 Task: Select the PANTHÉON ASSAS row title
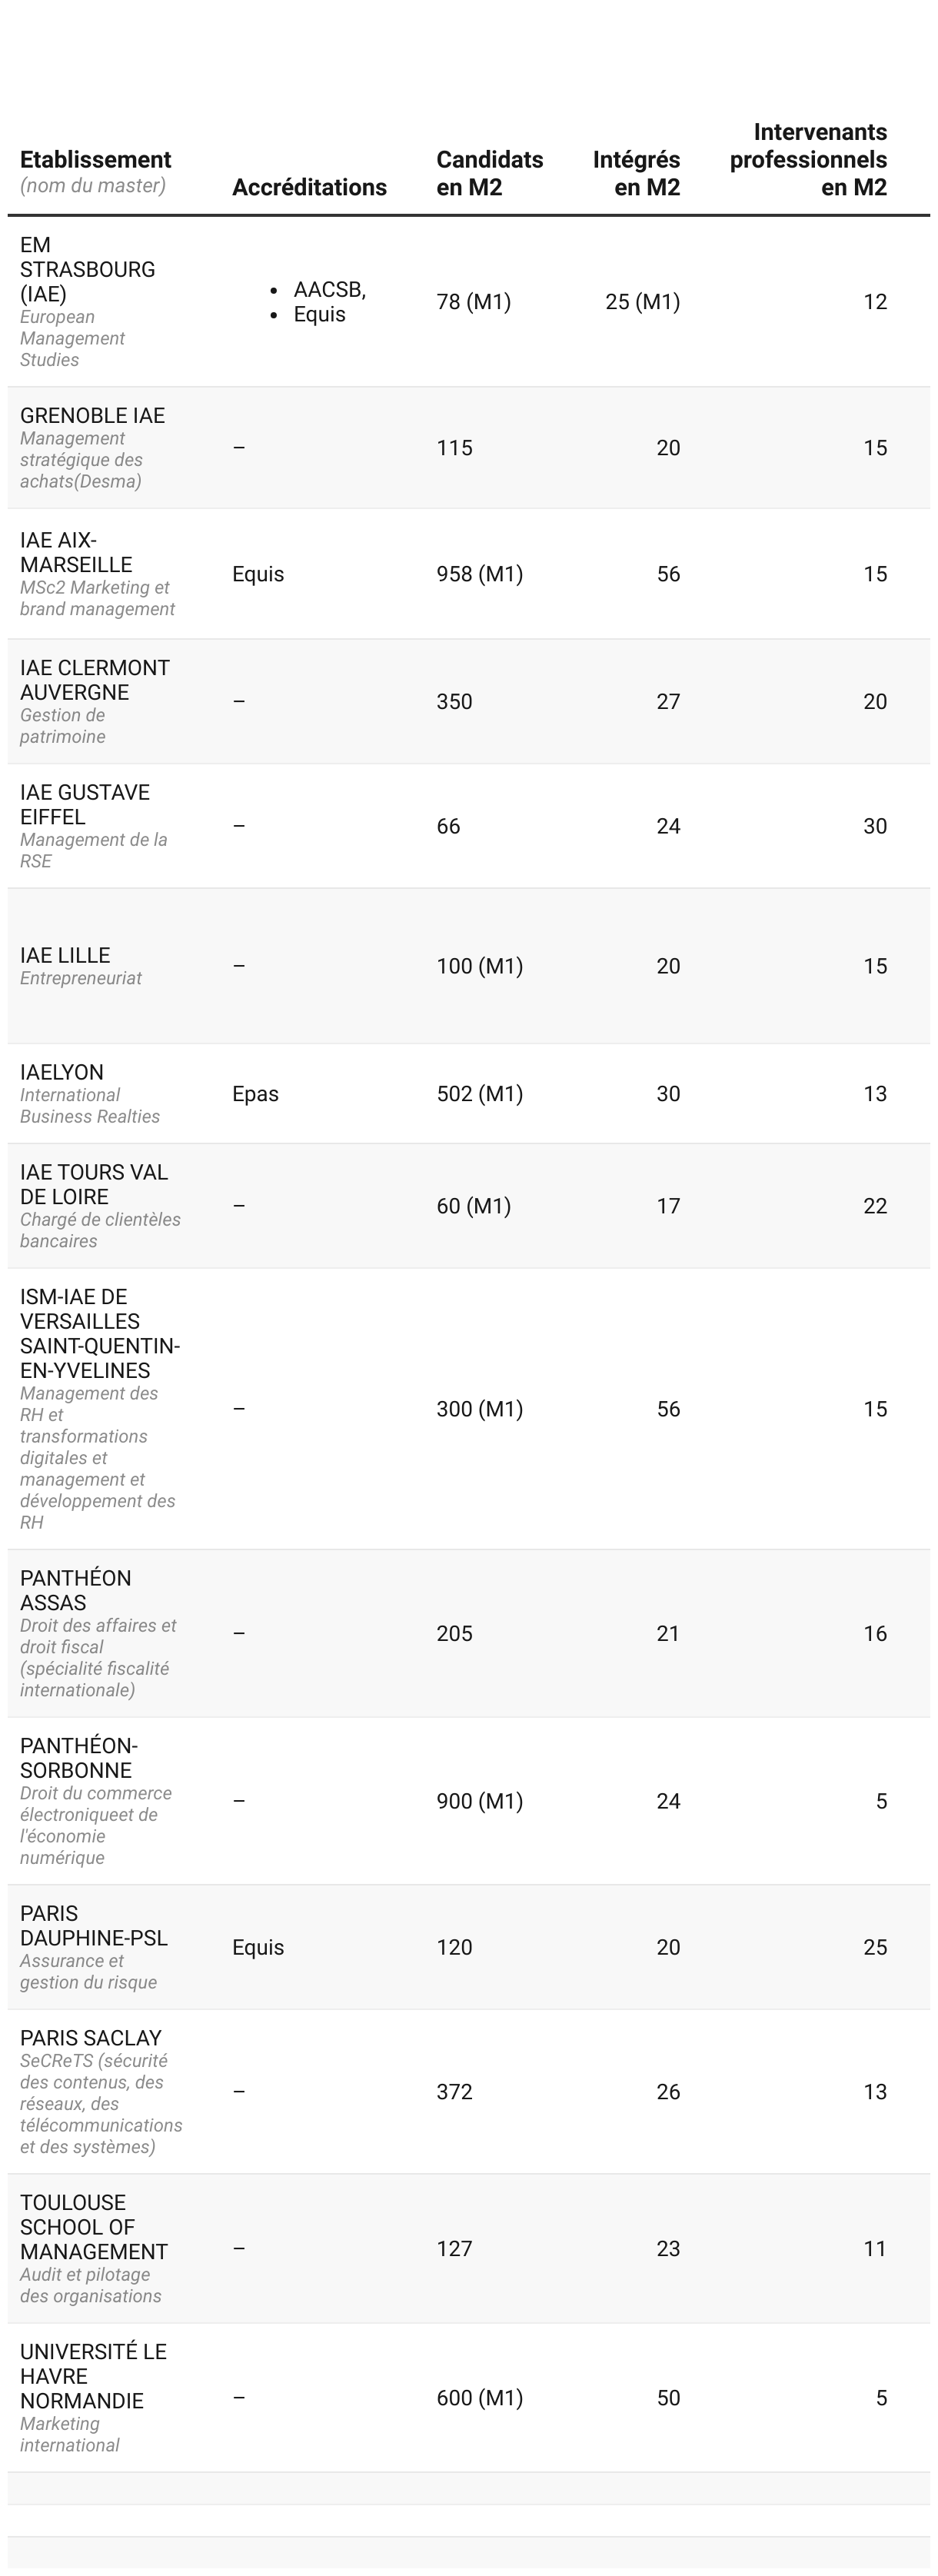coord(75,1590)
